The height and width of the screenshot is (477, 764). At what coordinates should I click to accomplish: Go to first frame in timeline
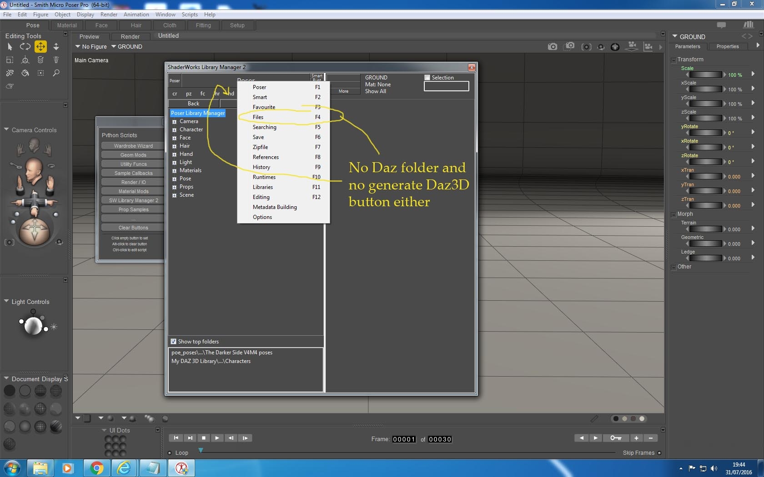pos(176,438)
